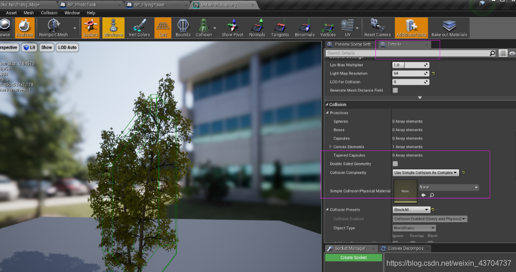Switch to Socket Manager tab
Image resolution: width=516 pixels, height=272 pixels.
[350, 248]
